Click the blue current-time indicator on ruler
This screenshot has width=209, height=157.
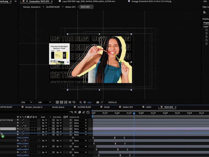pos(134,114)
